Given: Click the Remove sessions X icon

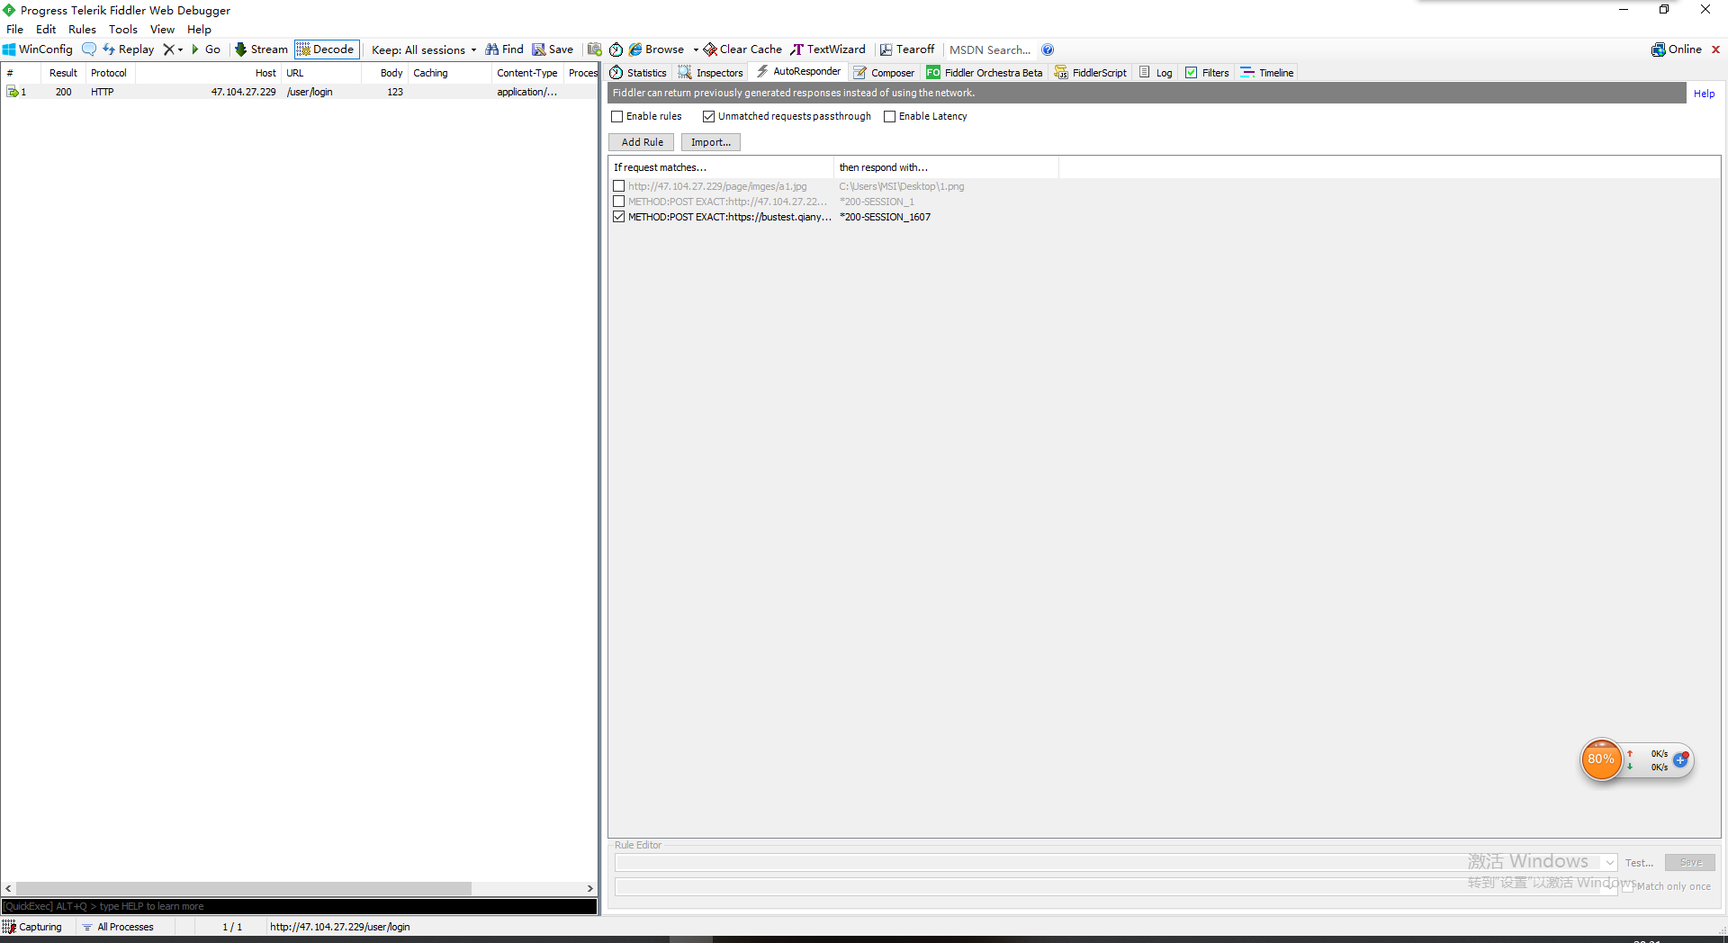Looking at the screenshot, I should click(168, 49).
